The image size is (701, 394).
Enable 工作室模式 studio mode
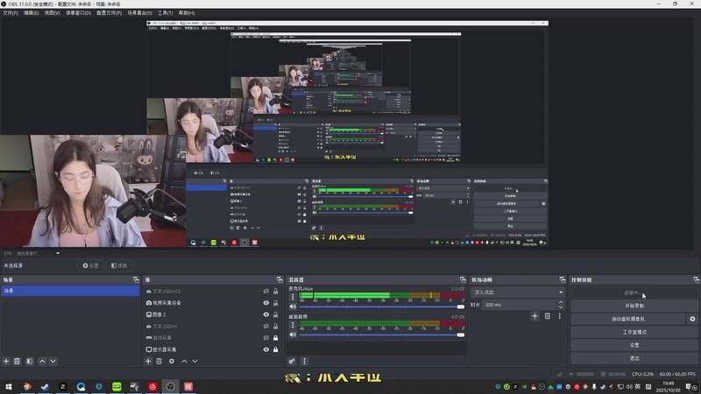tap(634, 332)
